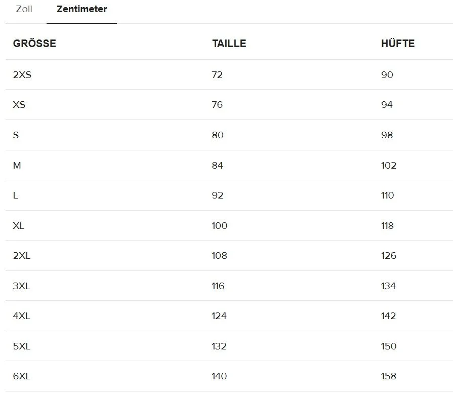Select the XS size row
This screenshot has width=453, height=394.
[x=229, y=105]
